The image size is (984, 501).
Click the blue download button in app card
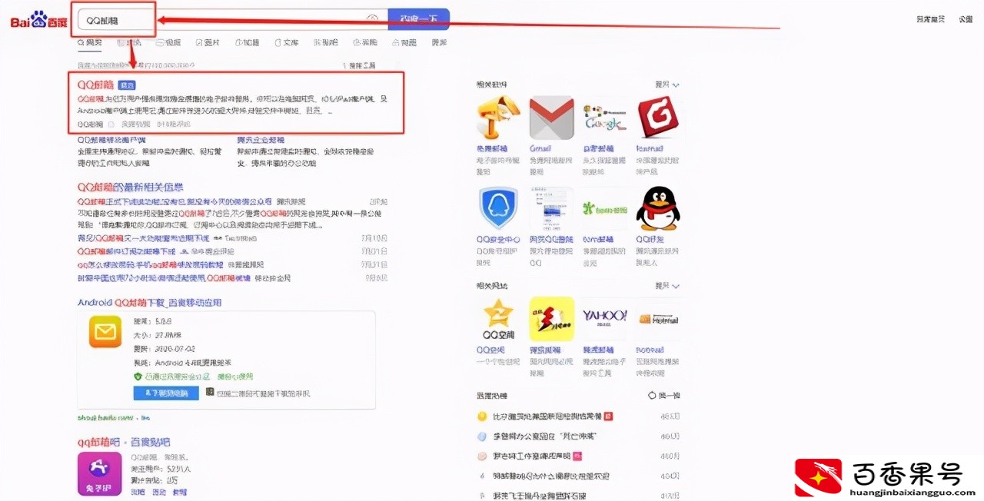pyautogui.click(x=166, y=393)
